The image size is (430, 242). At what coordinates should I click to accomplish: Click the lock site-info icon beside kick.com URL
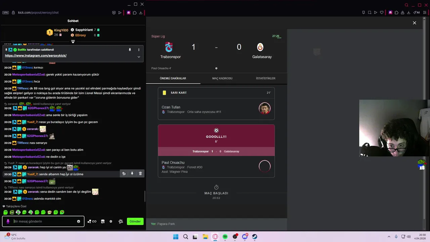tap(13, 12)
